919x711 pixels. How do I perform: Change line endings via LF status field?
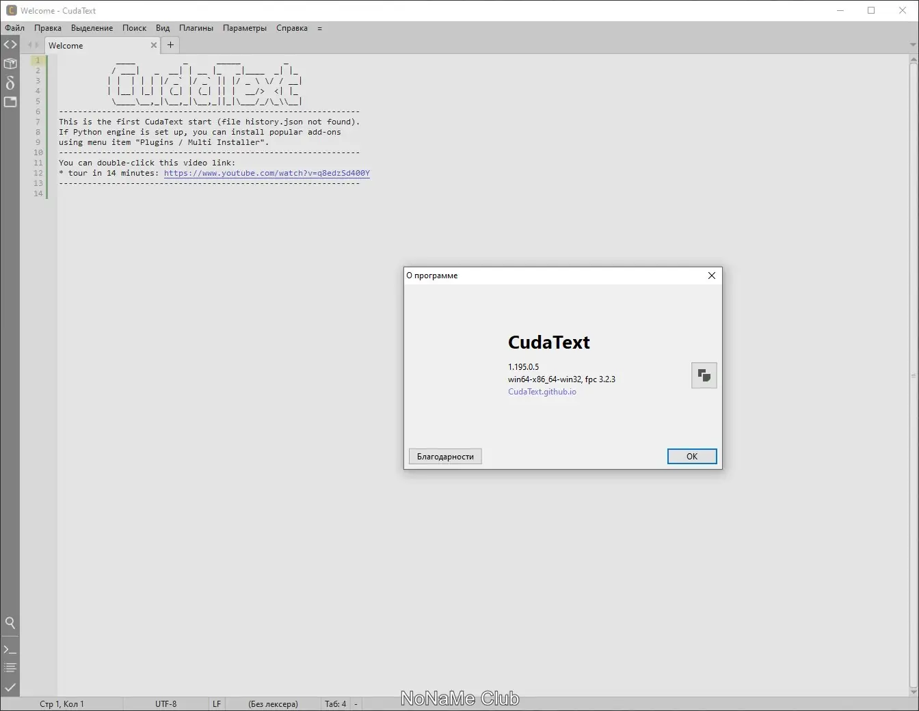[x=217, y=703]
